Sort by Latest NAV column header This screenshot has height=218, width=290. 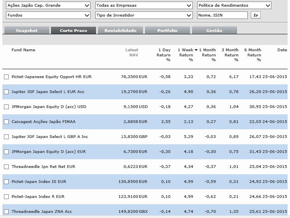click(132, 52)
